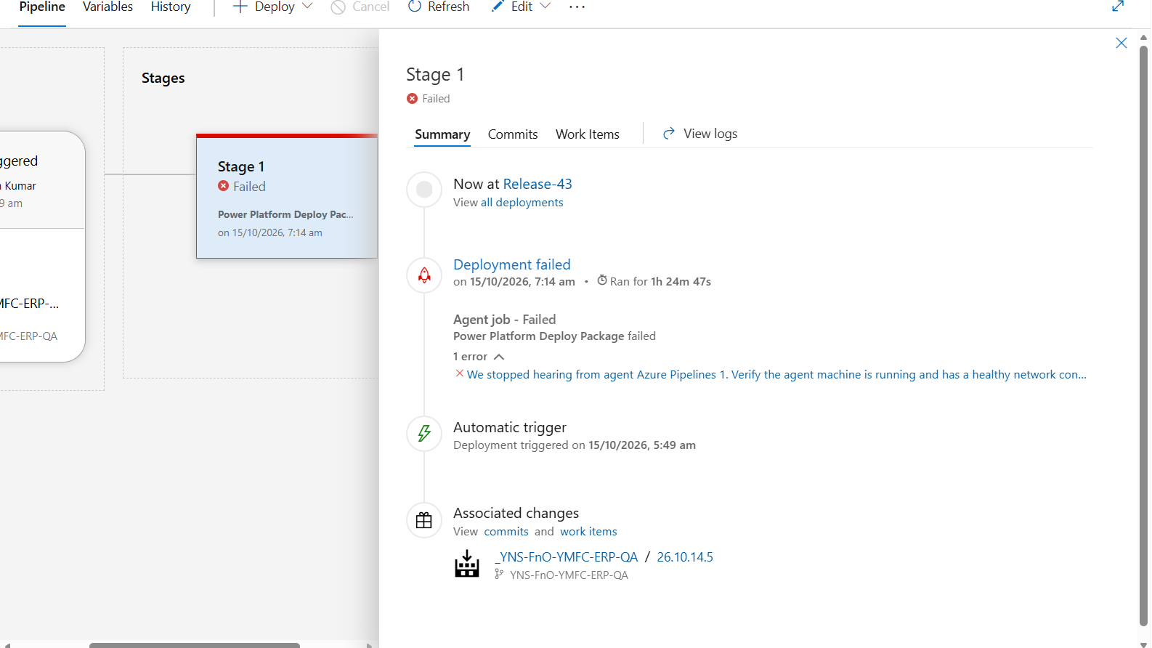Click the clock icon beside Ran for
The width and height of the screenshot is (1152, 648).
click(x=602, y=280)
